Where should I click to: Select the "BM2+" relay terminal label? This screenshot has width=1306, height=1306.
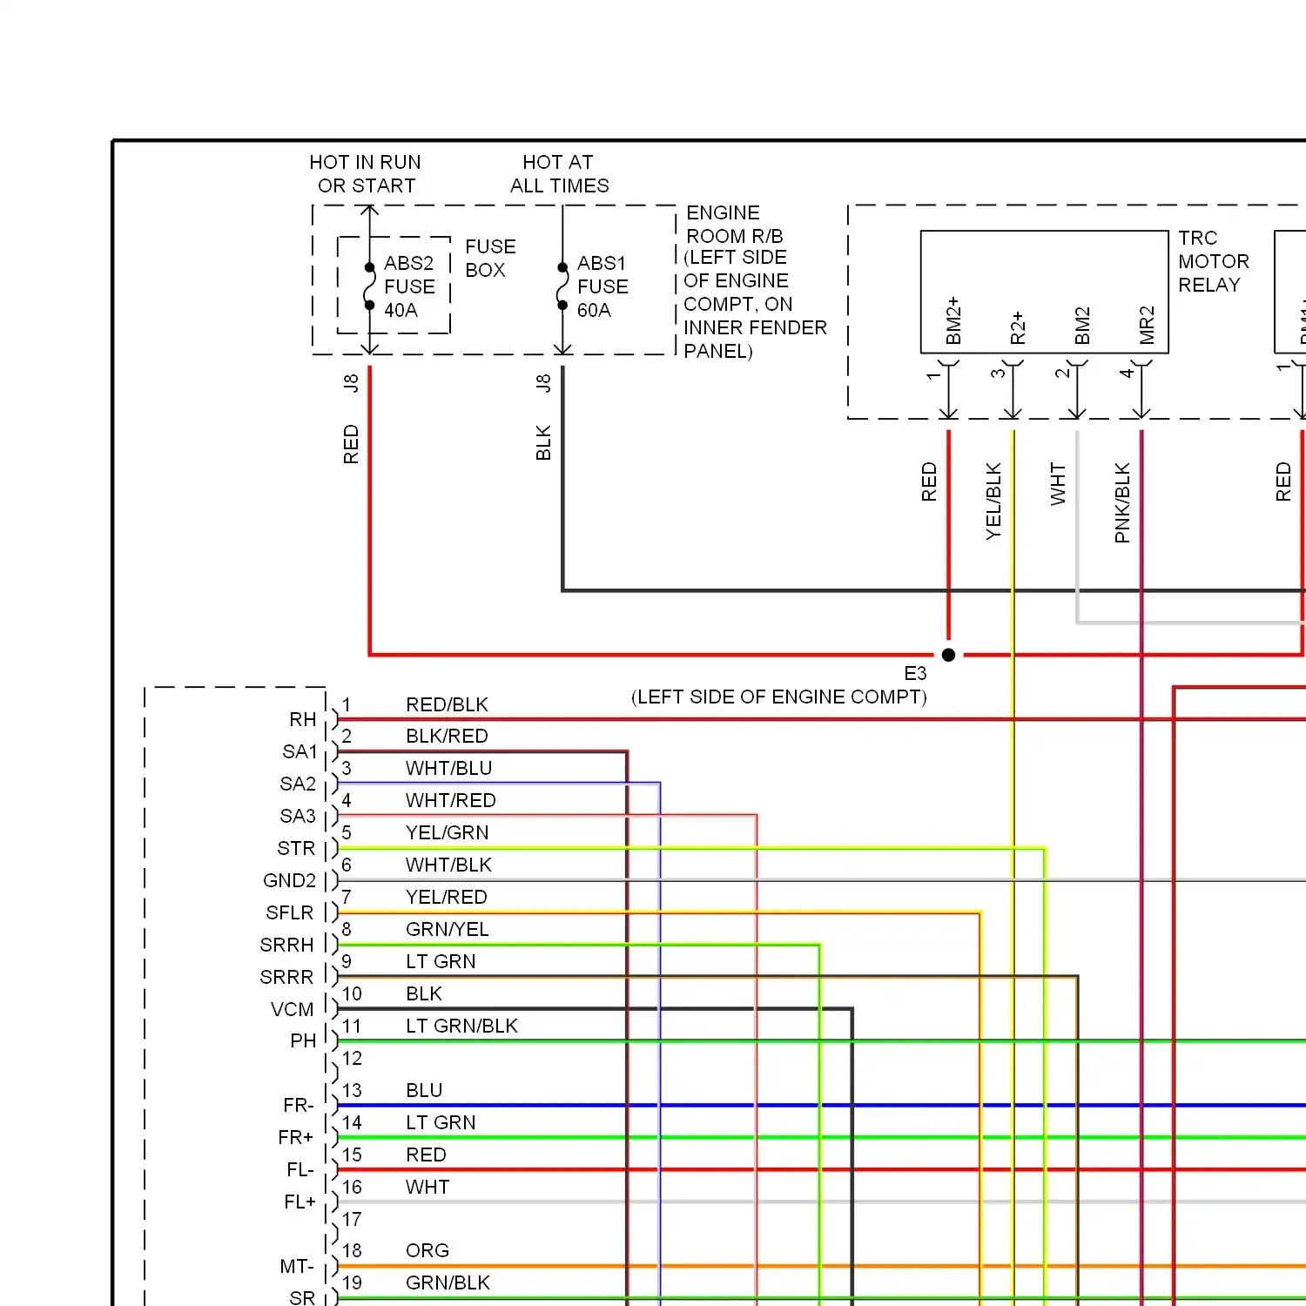[953, 320]
